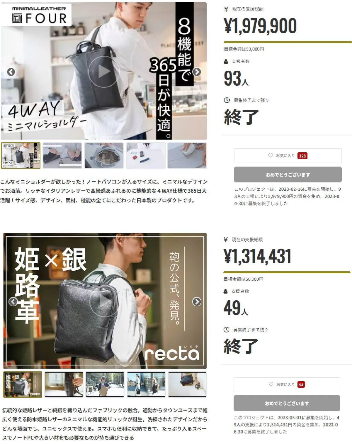The width and height of the screenshot is (352, 444).
Task: Select the first recta thumbnail with 姫×銀 text
Action: 23,384
